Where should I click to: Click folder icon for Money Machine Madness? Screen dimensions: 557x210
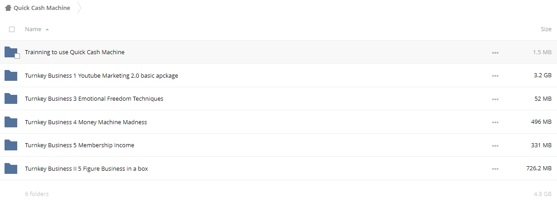coord(11,122)
